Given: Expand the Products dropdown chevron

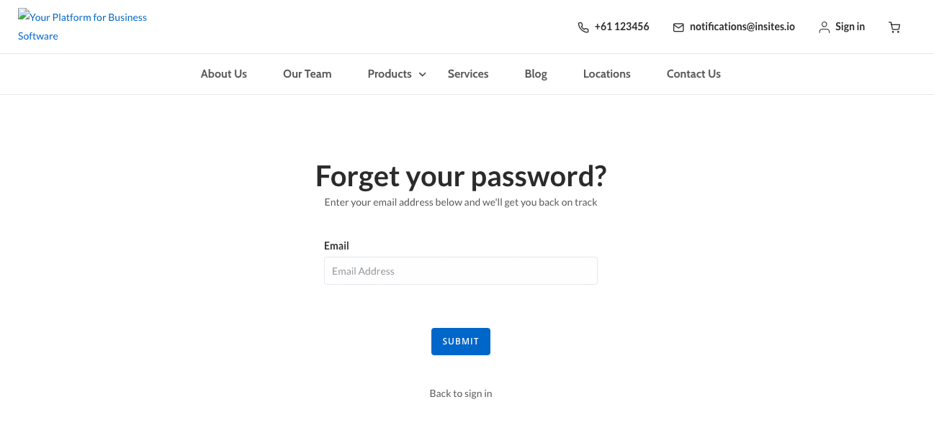Looking at the screenshot, I should (x=423, y=74).
